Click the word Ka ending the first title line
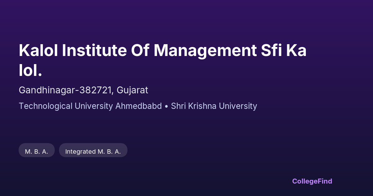The image size is (373, 196). tap(296, 50)
